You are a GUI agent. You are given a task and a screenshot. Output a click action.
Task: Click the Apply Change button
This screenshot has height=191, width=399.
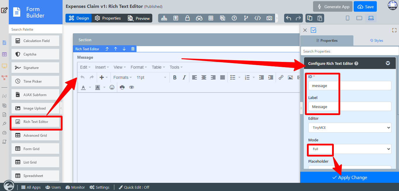pos(350,178)
